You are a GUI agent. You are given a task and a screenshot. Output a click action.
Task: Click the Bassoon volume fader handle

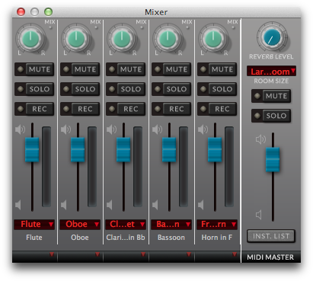(169, 149)
